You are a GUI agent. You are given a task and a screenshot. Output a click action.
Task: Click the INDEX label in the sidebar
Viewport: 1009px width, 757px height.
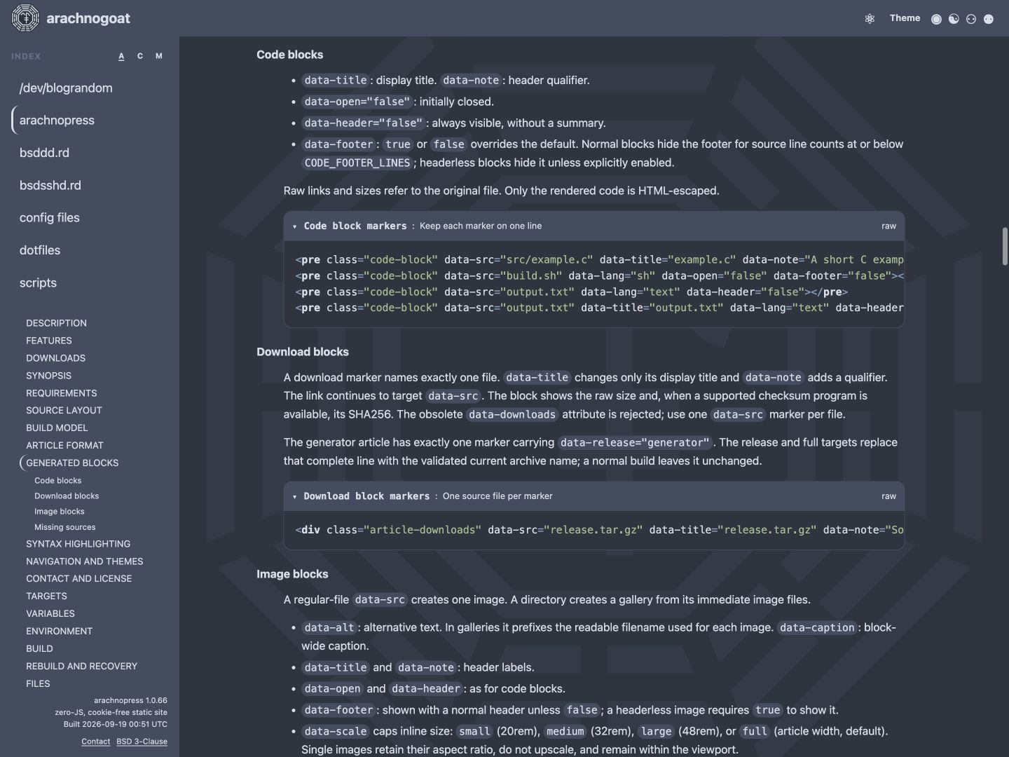point(26,56)
